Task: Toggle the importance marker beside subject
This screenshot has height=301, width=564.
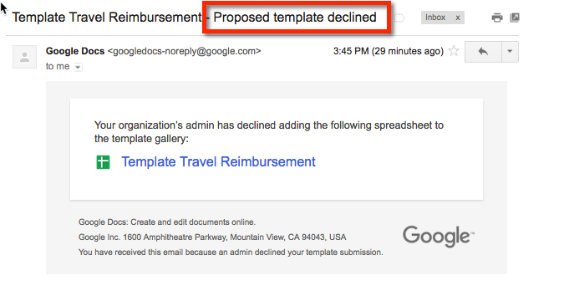Action: (399, 18)
